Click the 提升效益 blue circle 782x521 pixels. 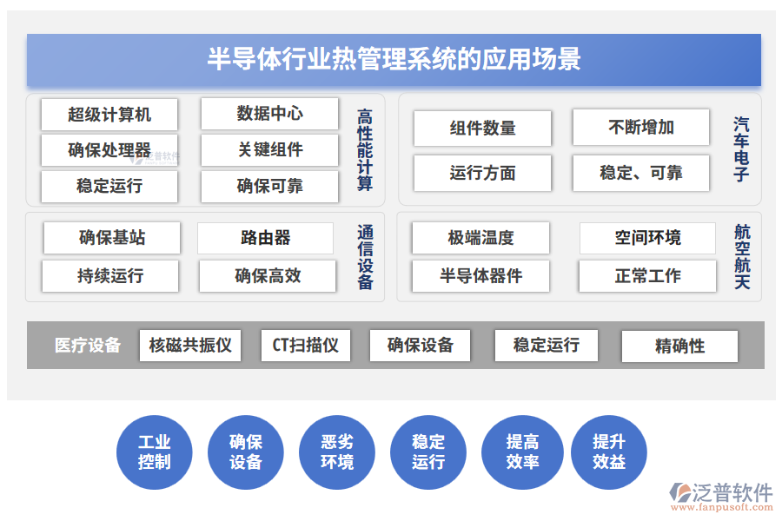click(x=609, y=452)
